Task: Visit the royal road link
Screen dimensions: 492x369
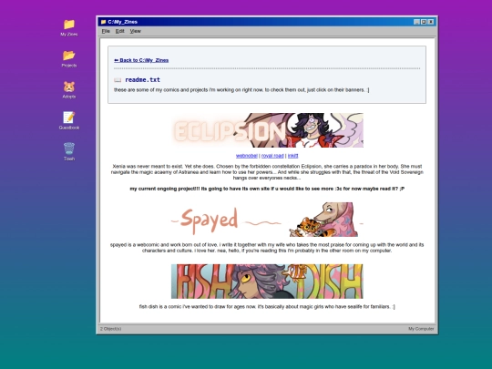Action: pos(272,156)
